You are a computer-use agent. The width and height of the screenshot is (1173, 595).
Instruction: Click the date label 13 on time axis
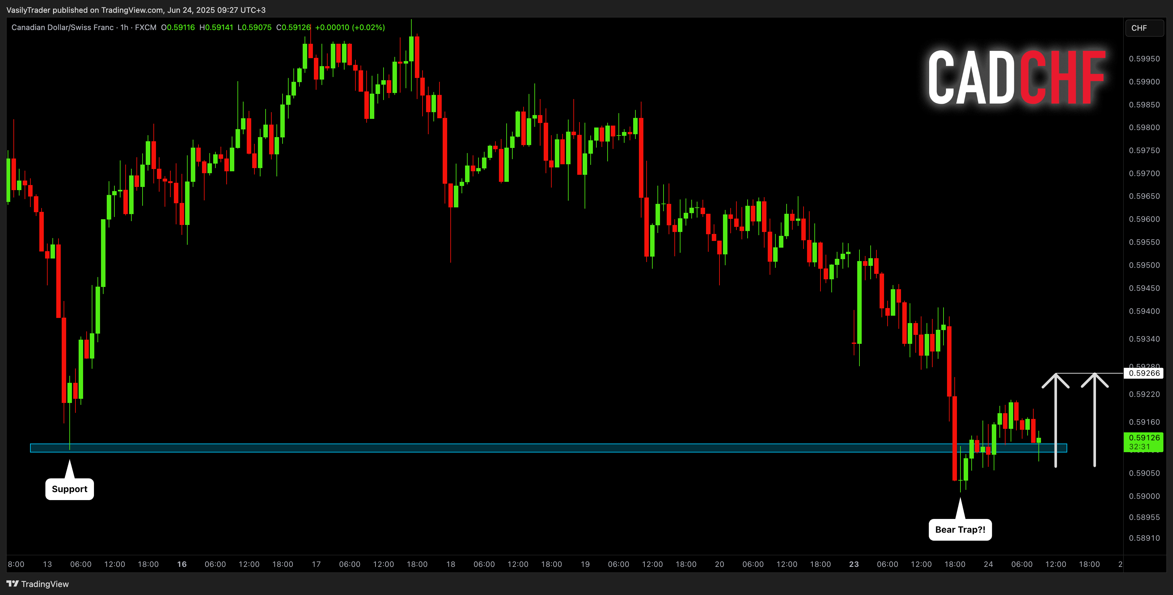[x=47, y=564]
